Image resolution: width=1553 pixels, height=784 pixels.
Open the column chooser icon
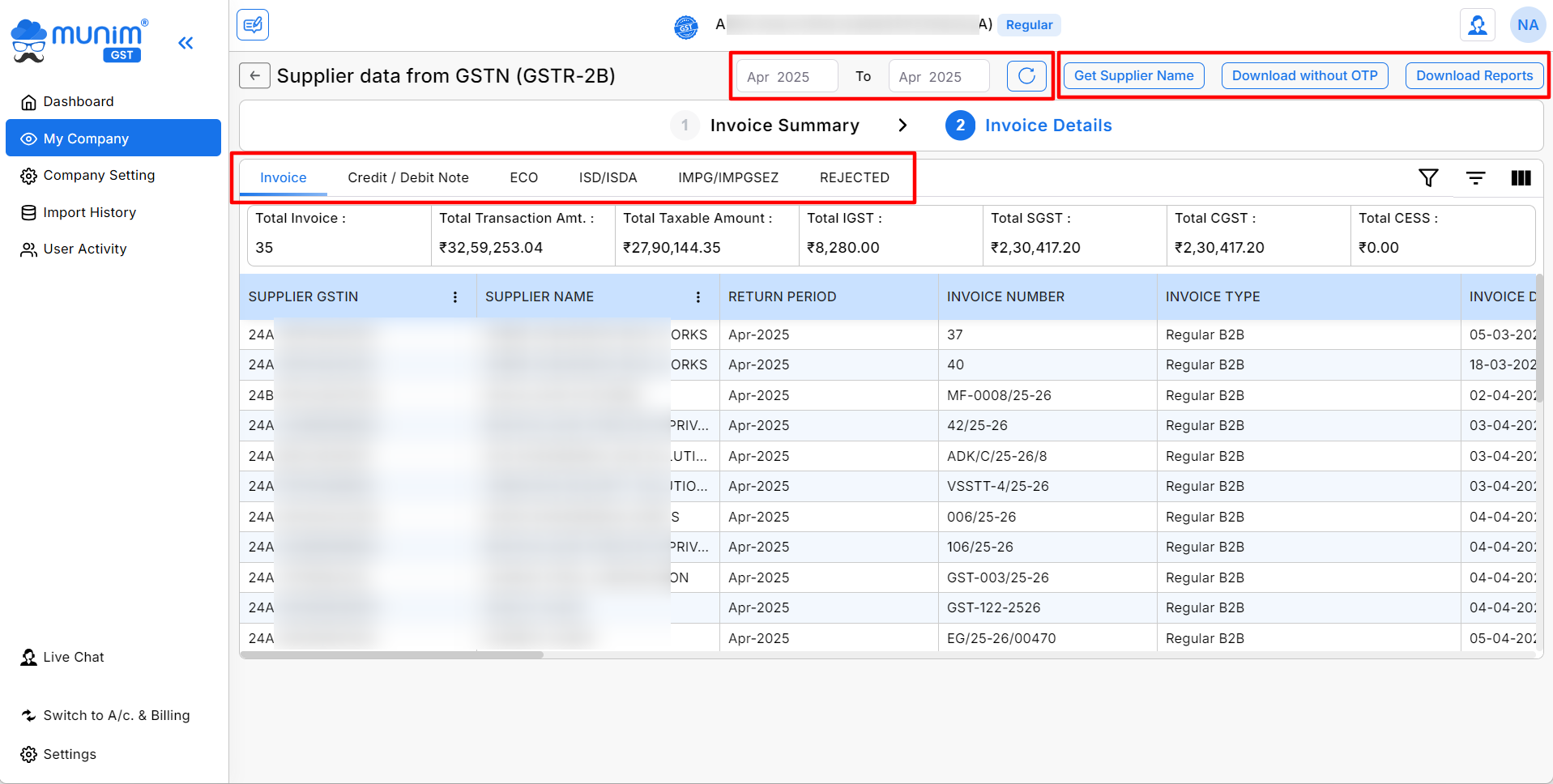coord(1521,178)
